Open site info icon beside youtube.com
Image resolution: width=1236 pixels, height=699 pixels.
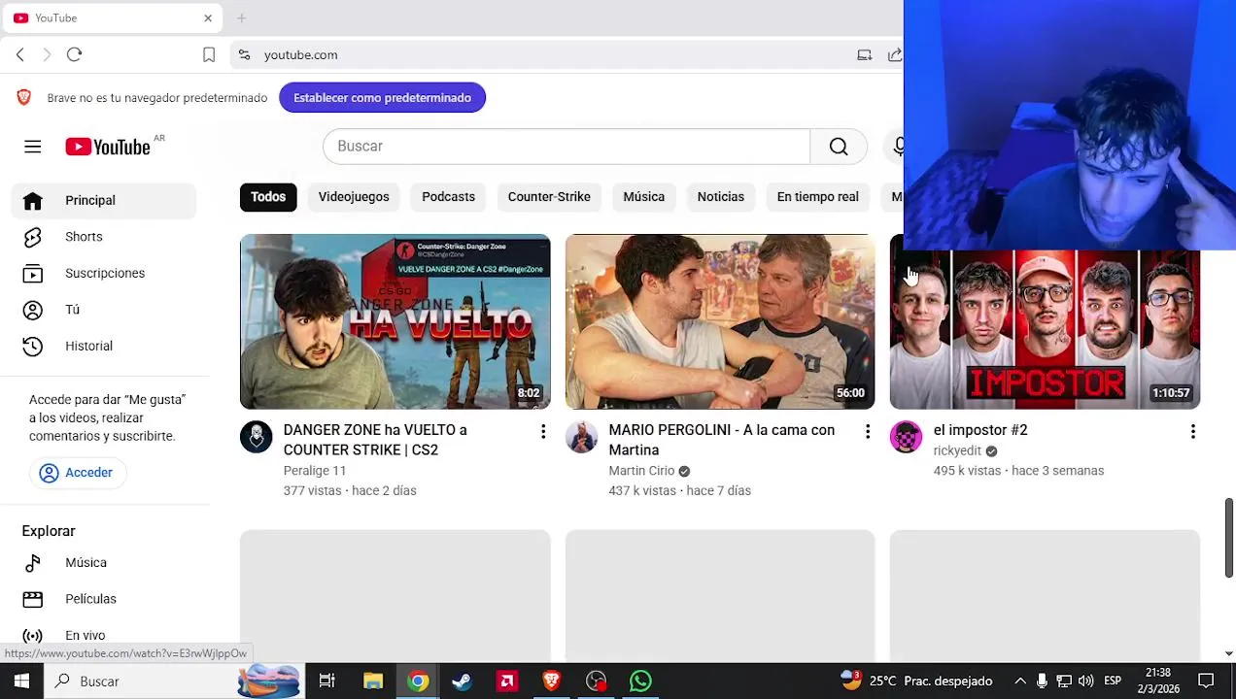click(244, 55)
